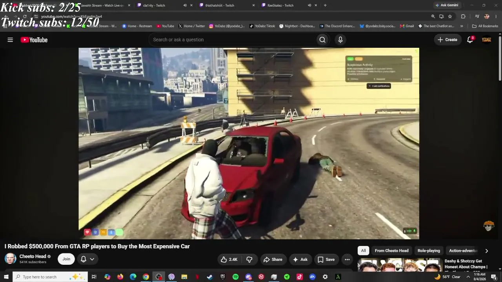502x282 pixels.
Task: Start voice search with the microphone icon
Action: pyautogui.click(x=340, y=40)
